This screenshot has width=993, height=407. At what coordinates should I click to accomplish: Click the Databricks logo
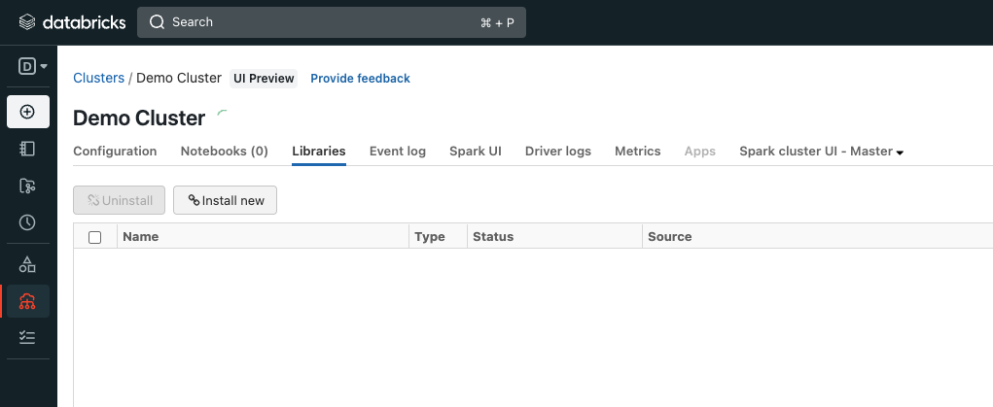click(72, 22)
